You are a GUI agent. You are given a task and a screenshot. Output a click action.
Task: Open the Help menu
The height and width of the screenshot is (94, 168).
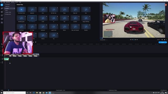20,2
